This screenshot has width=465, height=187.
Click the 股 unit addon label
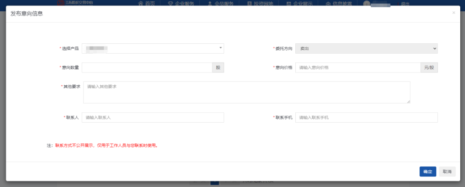pyautogui.click(x=218, y=68)
